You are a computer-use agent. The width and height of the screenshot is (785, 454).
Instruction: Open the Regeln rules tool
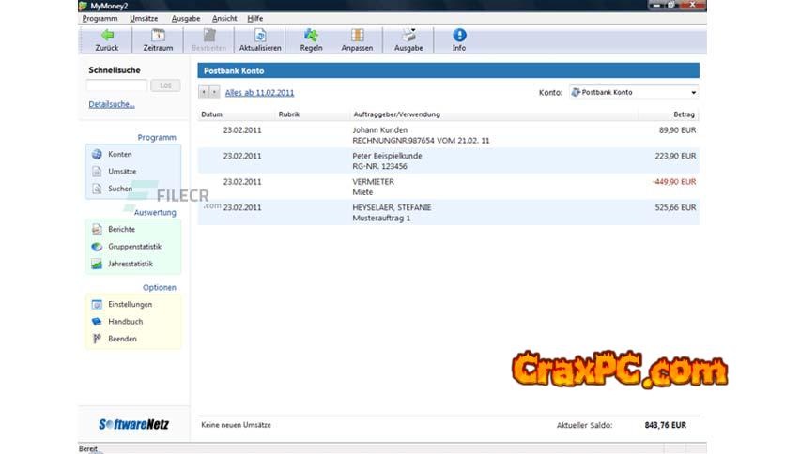point(310,36)
